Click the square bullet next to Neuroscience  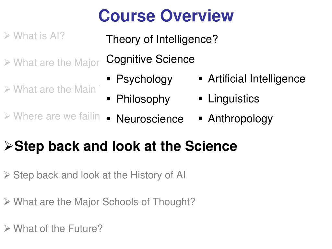tap(109, 119)
